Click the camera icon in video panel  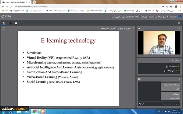coord(139,28)
